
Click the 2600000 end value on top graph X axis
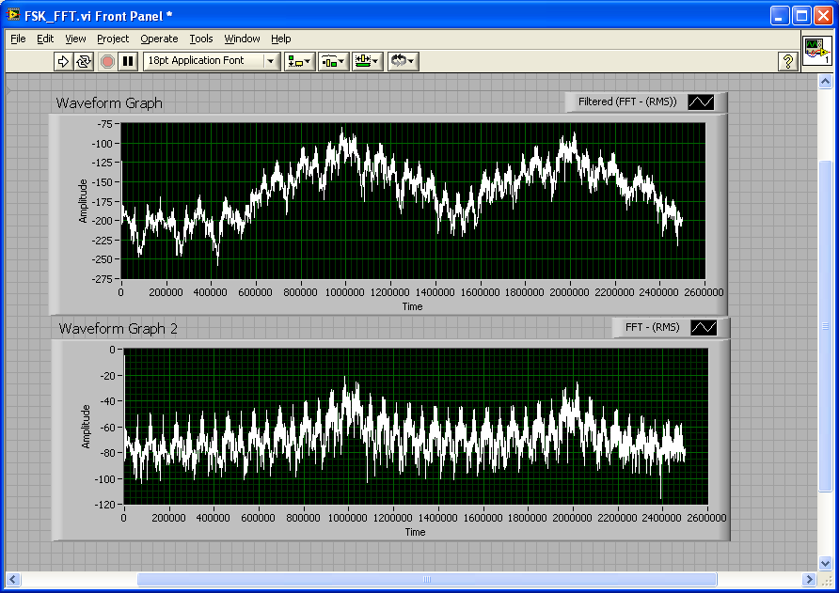click(704, 292)
